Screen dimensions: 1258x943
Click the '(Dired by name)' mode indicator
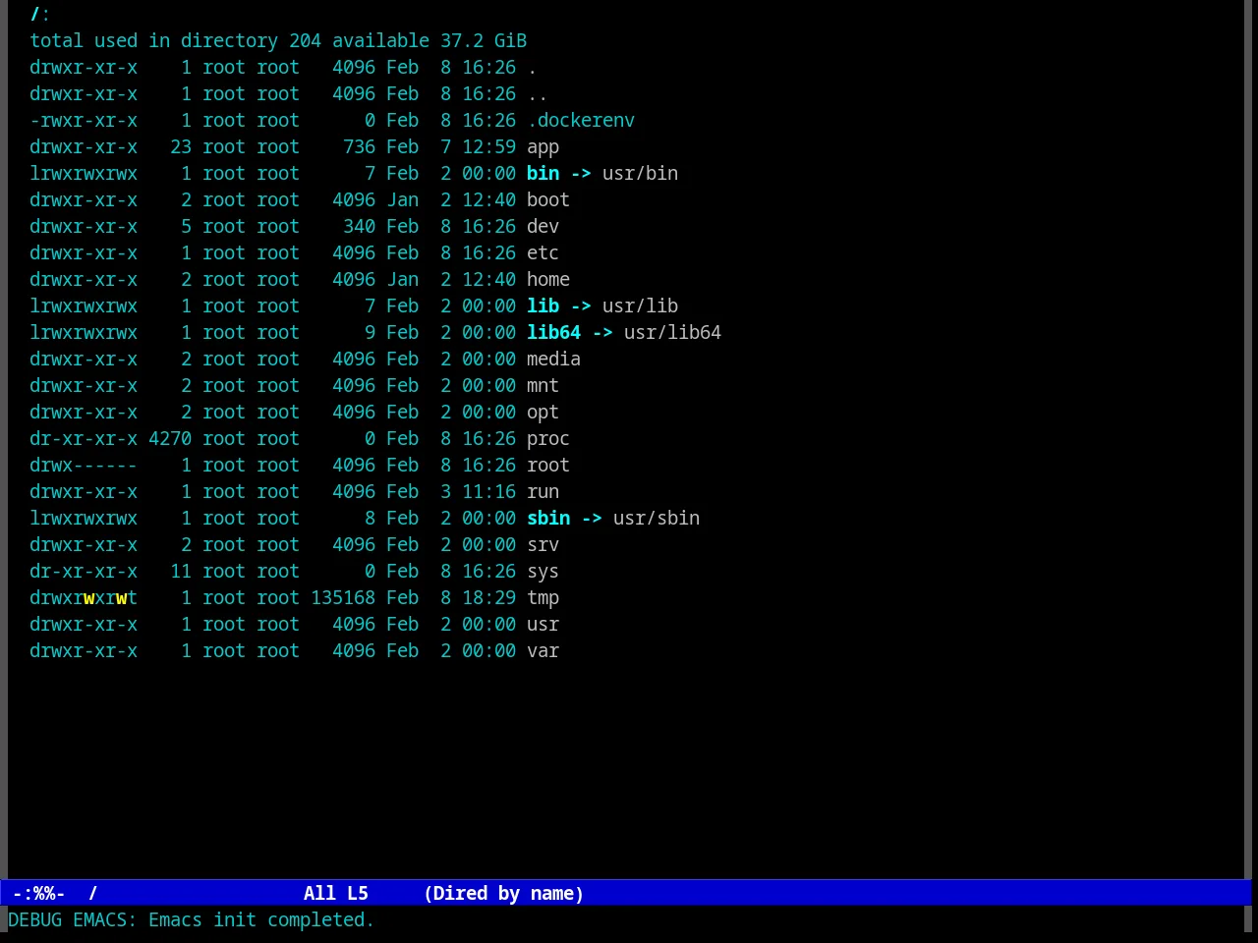[x=504, y=893]
